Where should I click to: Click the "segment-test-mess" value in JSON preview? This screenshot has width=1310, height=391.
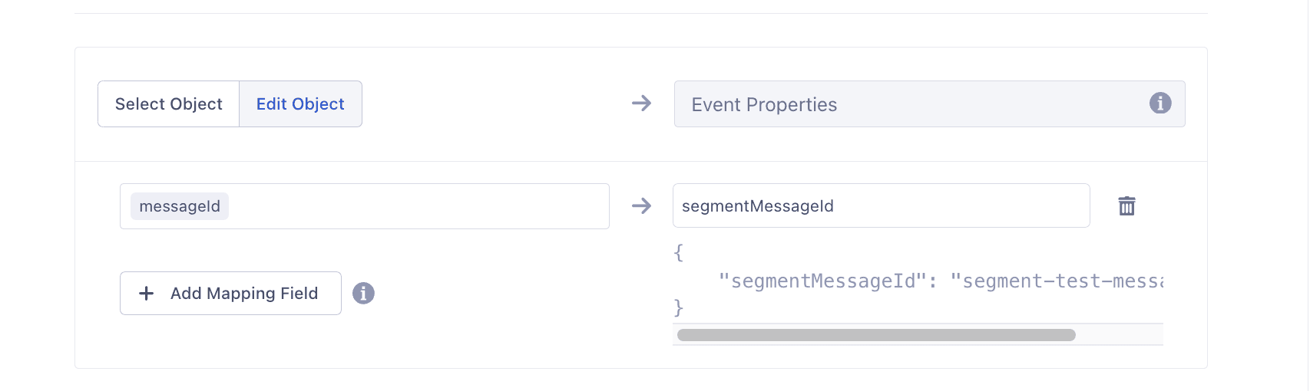coord(1058,281)
